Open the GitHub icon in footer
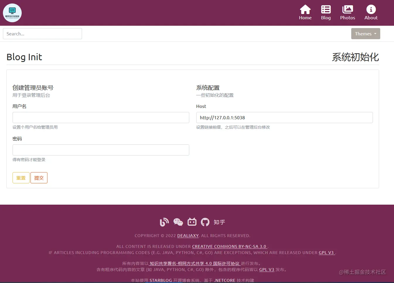394x283 pixels. point(205,222)
